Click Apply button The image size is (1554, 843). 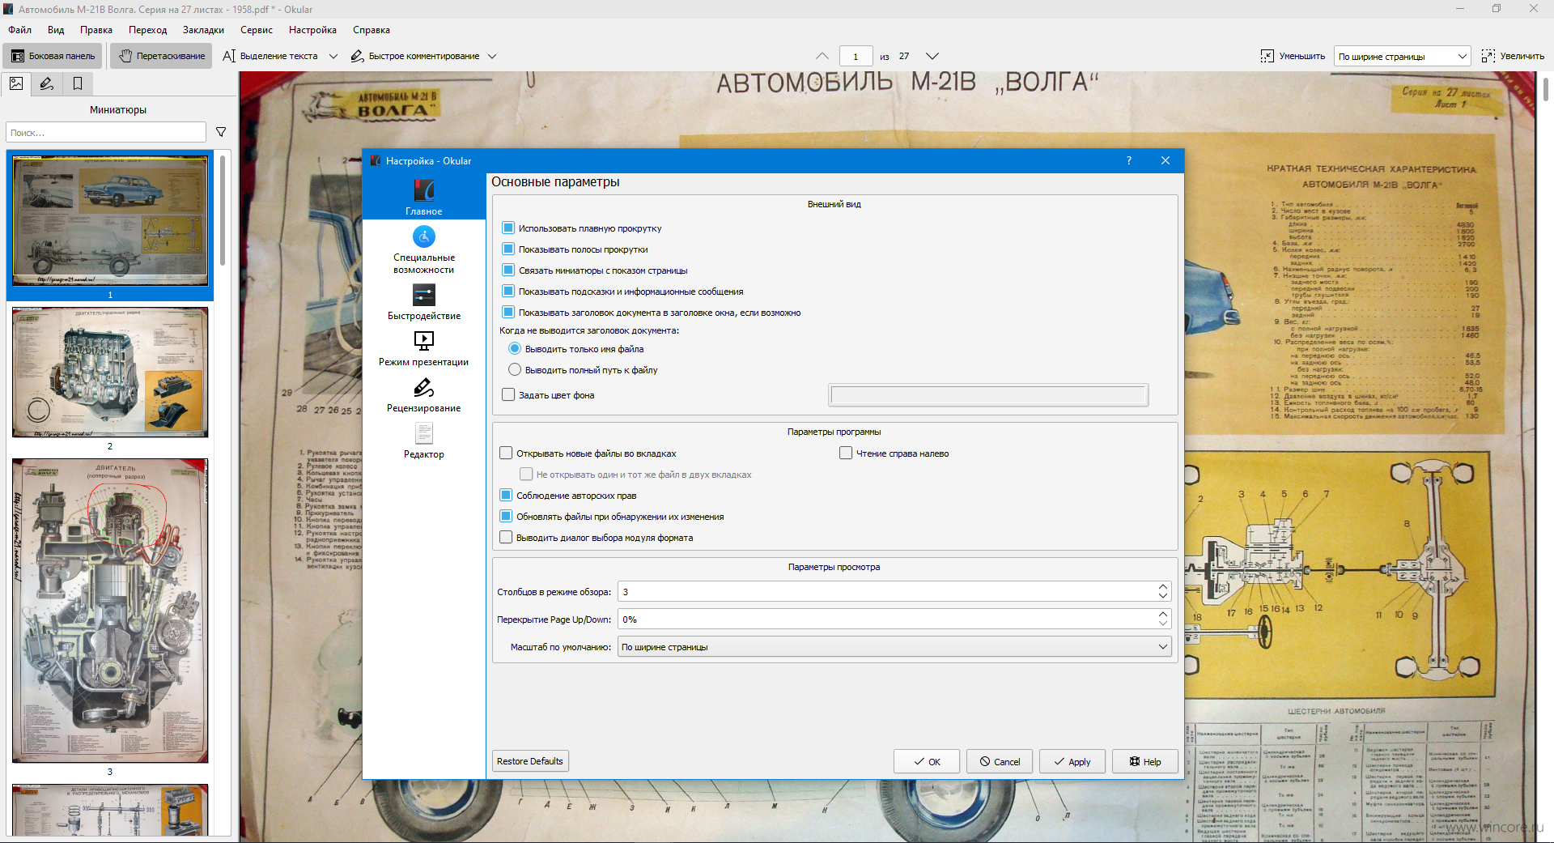[x=1072, y=761]
